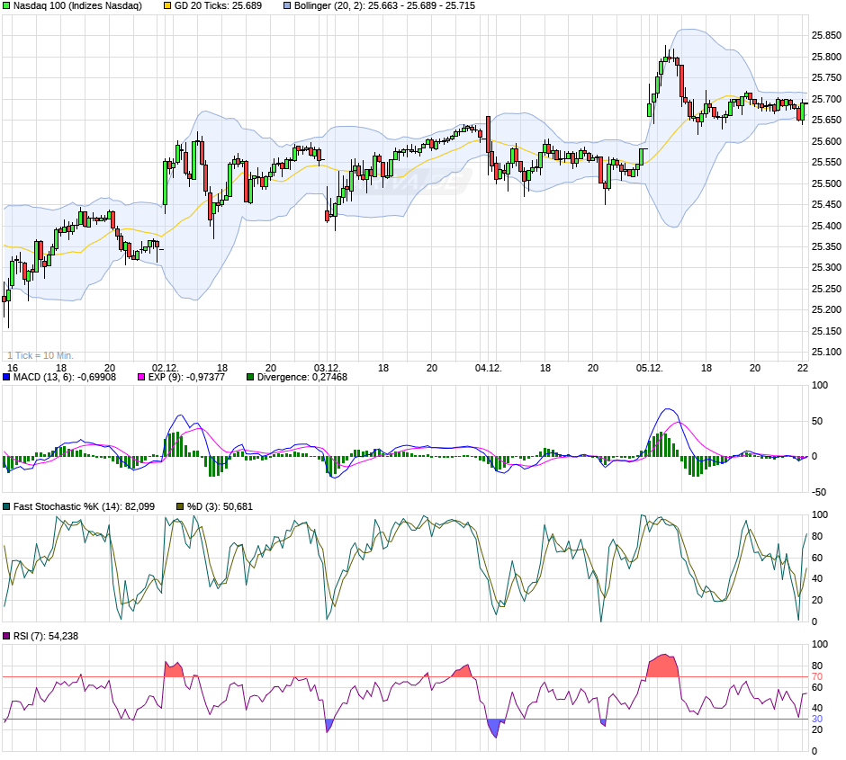Click the magenta EXP (9) legend swatch
Screen dimensions: 846x760
click(141, 378)
